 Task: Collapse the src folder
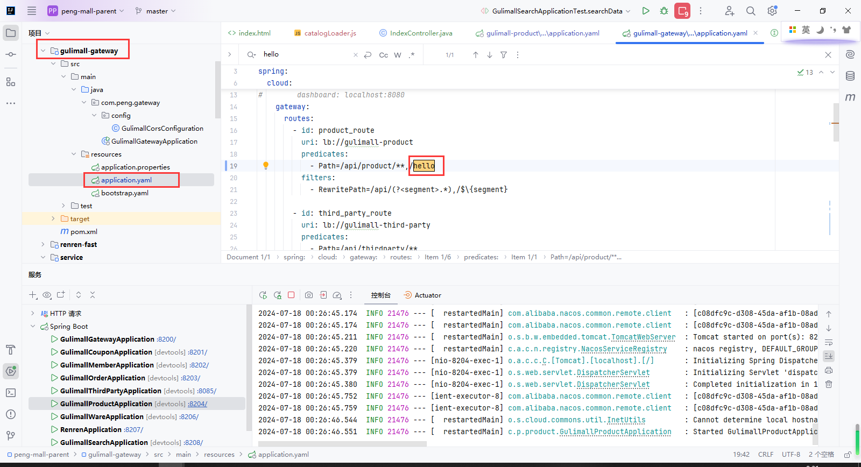coord(53,63)
